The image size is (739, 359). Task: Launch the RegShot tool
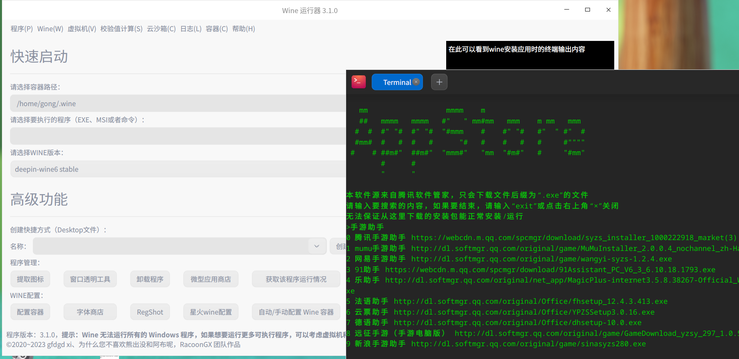[x=150, y=312]
